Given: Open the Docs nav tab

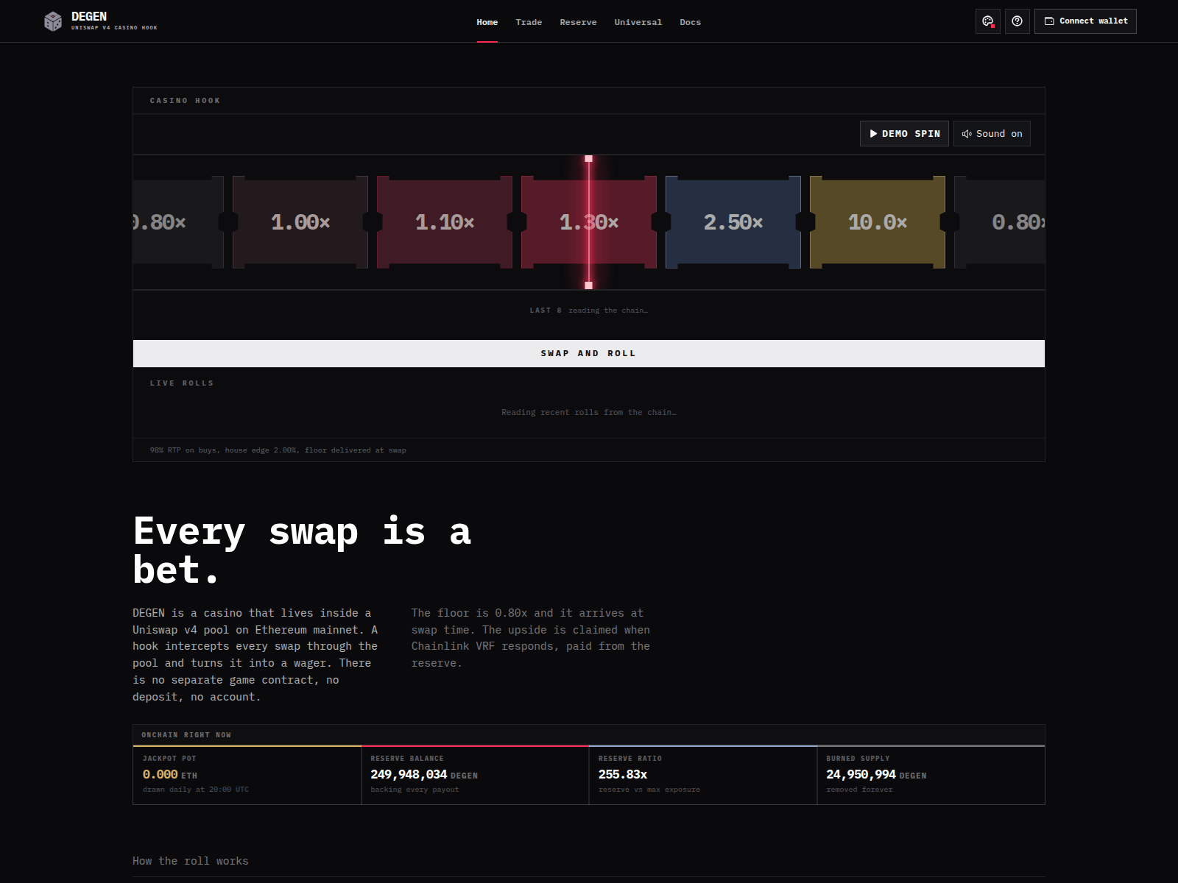Looking at the screenshot, I should [691, 22].
